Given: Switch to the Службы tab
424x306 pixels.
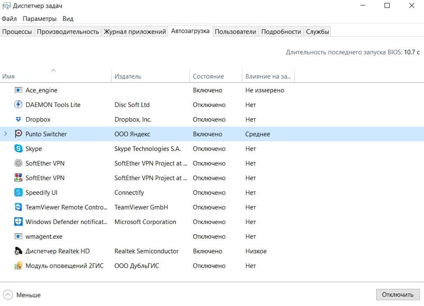Looking at the screenshot, I should (x=317, y=31).
